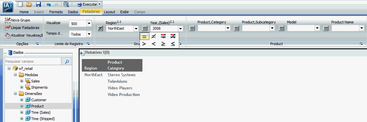Expand the Time (Sales) dimension node
Viewport: 367px width, 122px height.
(x=22, y=112)
